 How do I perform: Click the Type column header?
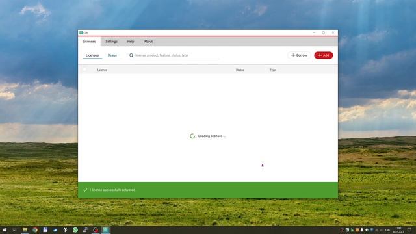(273, 70)
